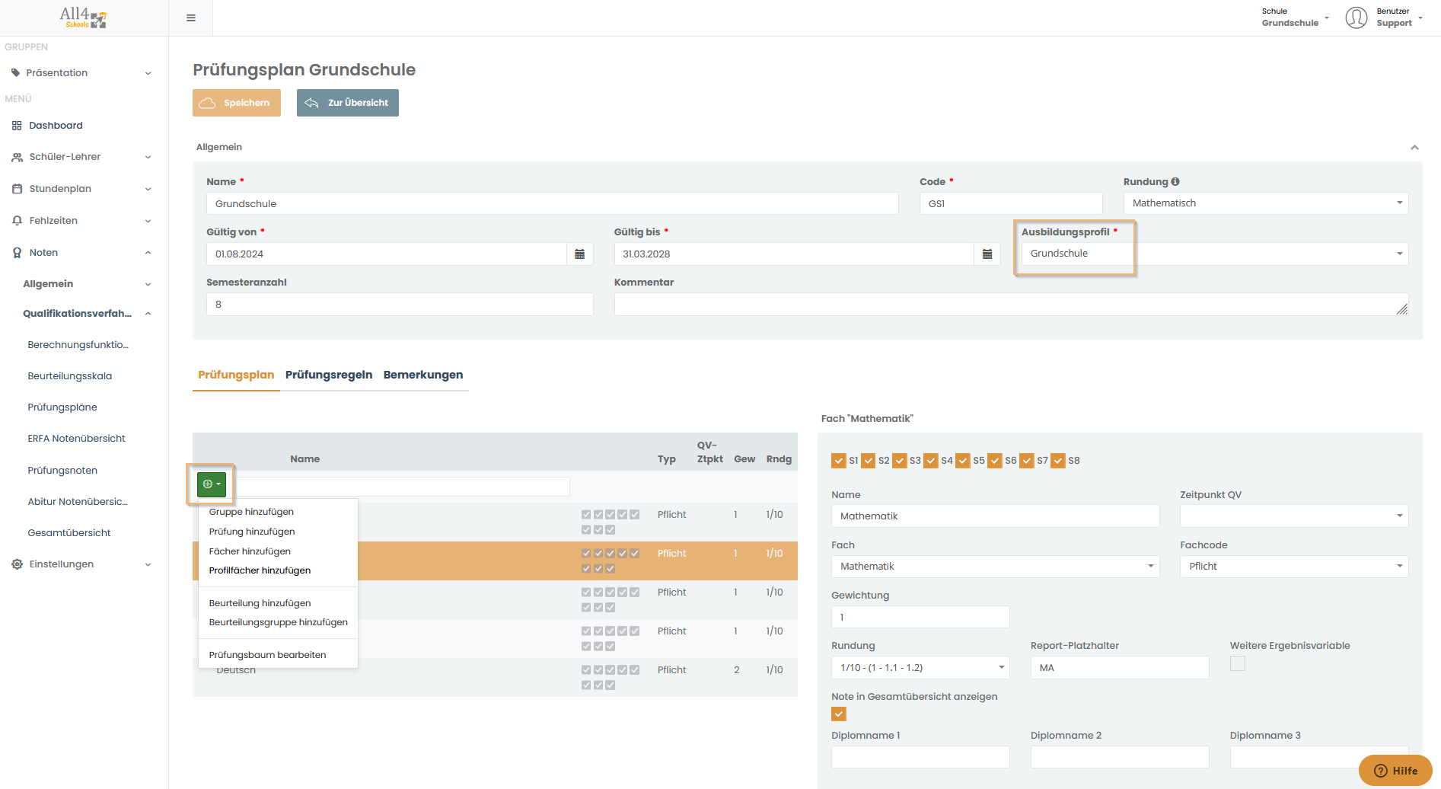Open Prüfungsnoten in the sidebar

point(62,471)
